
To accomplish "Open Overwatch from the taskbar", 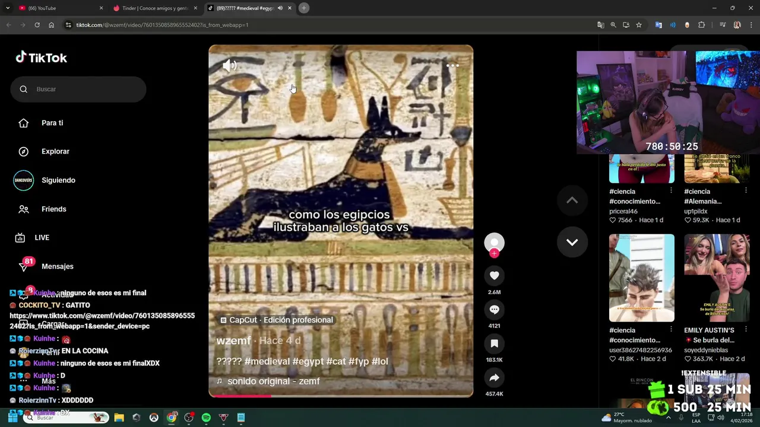I will [x=154, y=418].
